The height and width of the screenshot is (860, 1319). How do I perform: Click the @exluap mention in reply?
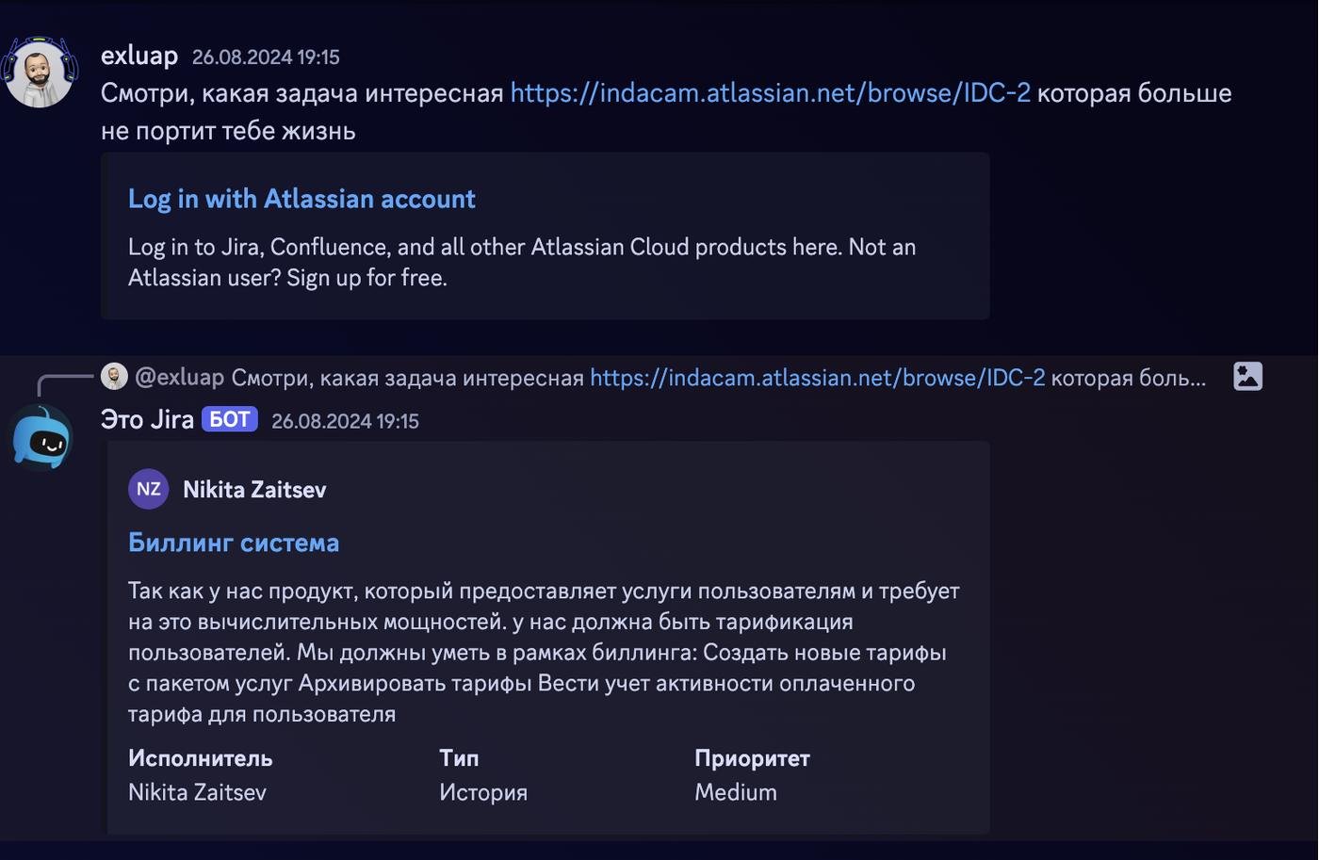[180, 378]
